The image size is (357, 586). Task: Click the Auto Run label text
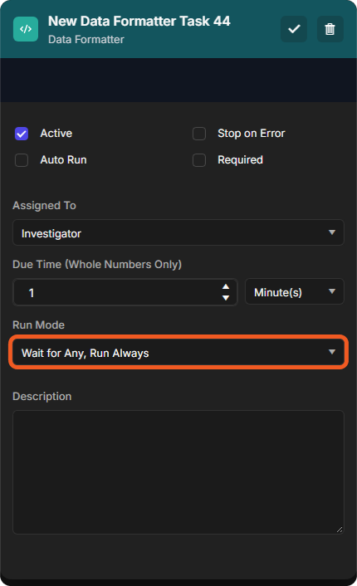pyautogui.click(x=64, y=160)
